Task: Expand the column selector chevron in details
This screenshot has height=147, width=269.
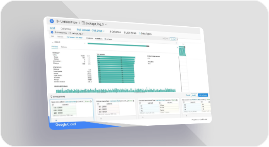Action: tap(85, 44)
